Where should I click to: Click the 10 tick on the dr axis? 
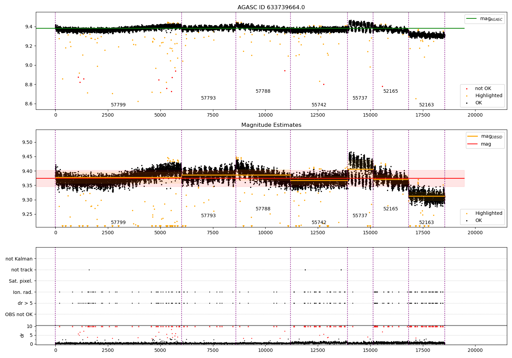point(30,327)
